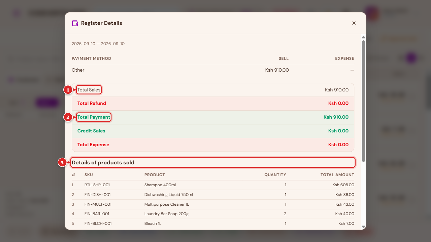431x242 pixels.
Task: Click the Total Sales label
Action: pyautogui.click(x=89, y=90)
